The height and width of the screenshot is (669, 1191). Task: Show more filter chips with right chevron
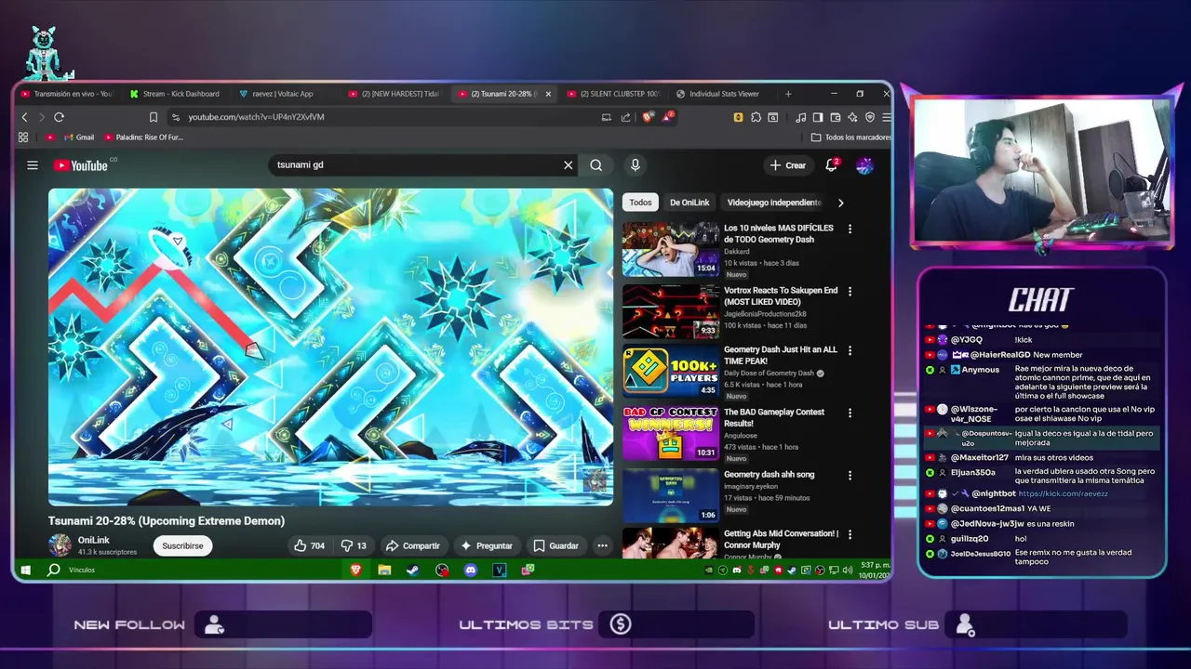[840, 203]
